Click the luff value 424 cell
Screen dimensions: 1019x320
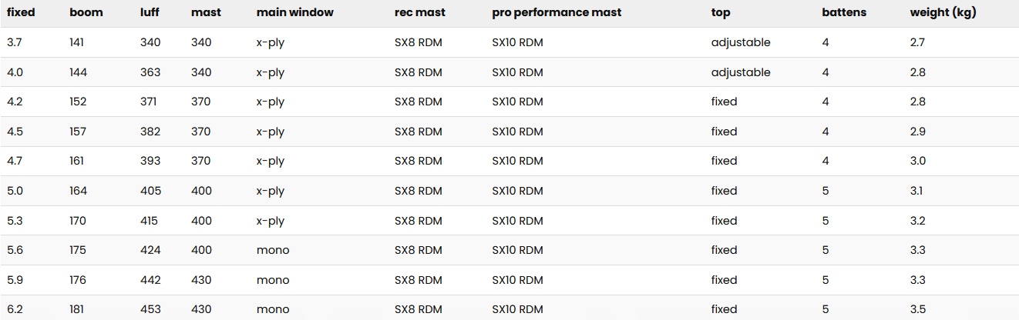[150, 250]
